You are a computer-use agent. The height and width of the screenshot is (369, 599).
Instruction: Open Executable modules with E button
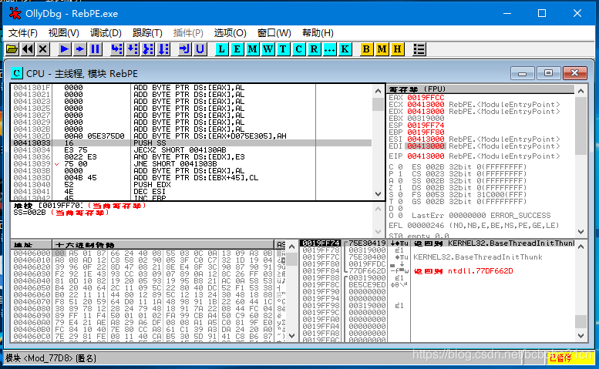237,49
